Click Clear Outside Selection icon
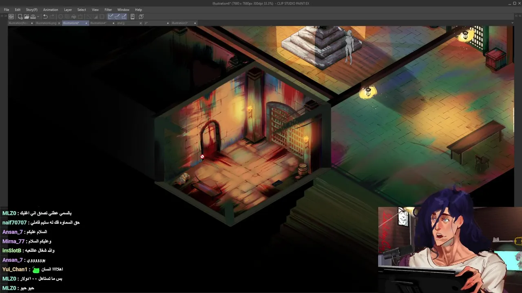This screenshot has height=293, width=522. point(67,17)
